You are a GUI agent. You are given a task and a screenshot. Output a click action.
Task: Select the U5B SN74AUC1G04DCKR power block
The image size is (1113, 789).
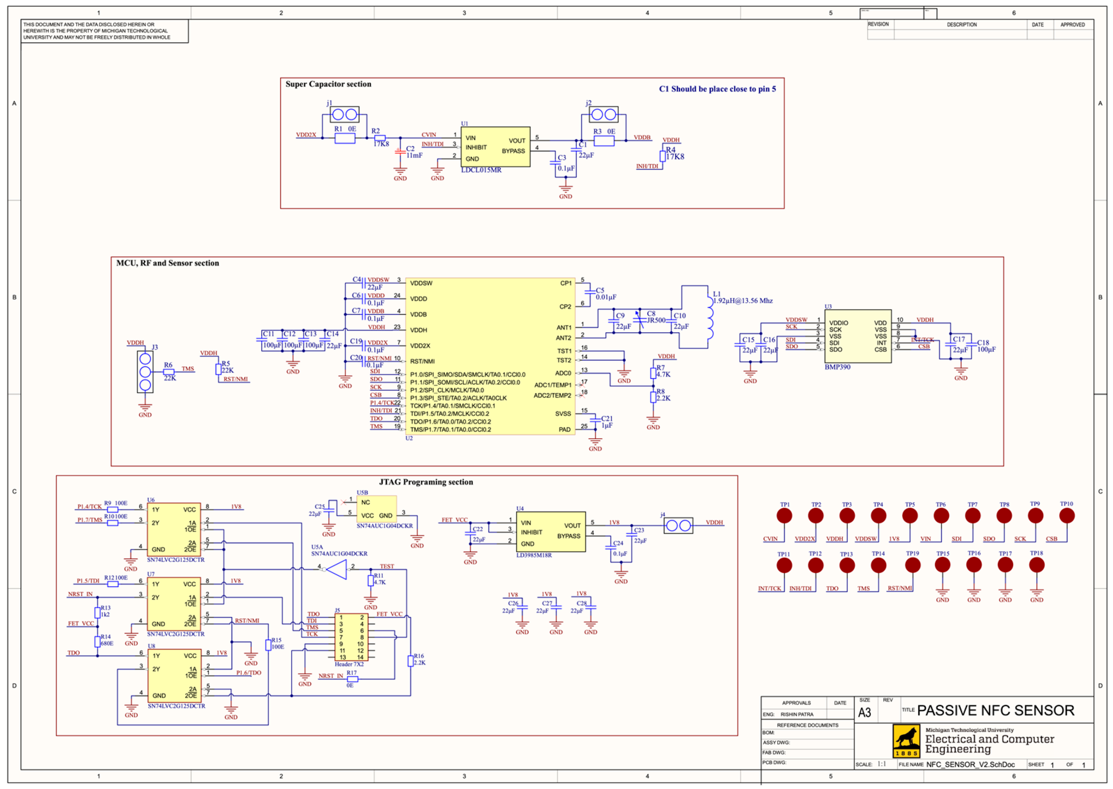[x=377, y=509]
